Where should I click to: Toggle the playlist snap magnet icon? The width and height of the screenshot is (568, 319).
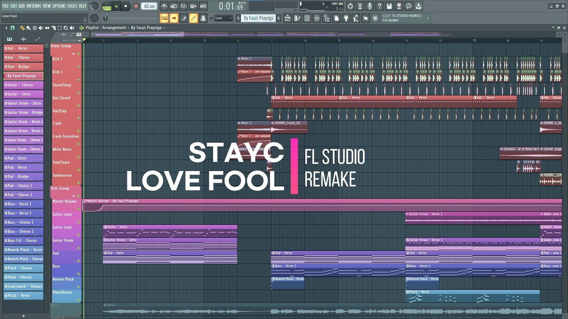tap(12, 28)
